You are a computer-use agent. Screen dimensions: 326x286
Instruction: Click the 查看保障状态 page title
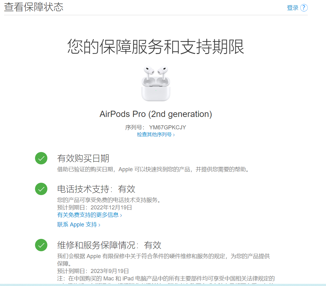(34, 7)
